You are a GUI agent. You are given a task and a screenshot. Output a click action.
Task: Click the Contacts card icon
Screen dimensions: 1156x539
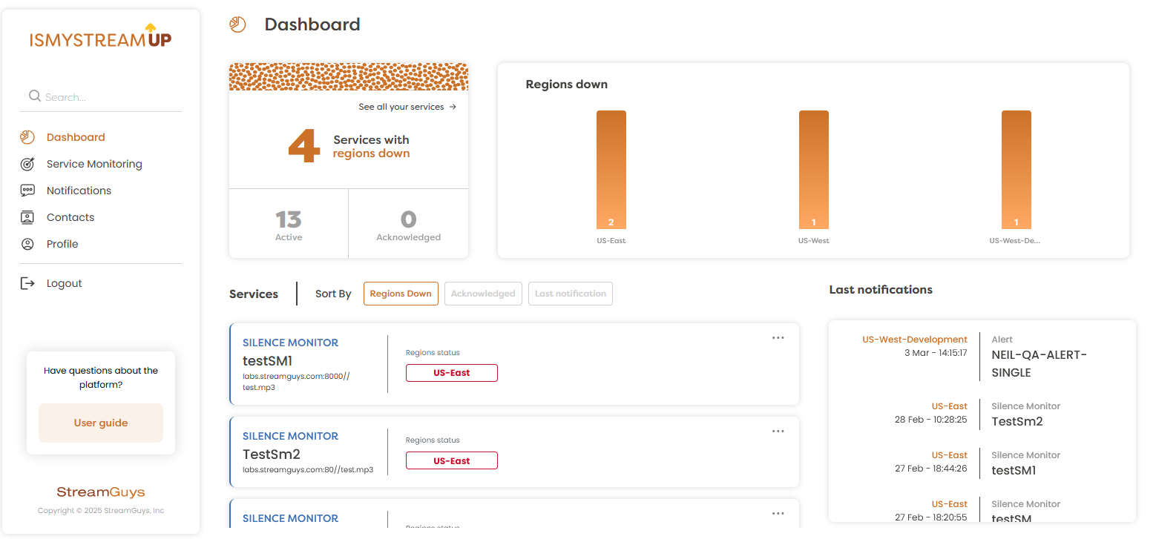coord(27,217)
